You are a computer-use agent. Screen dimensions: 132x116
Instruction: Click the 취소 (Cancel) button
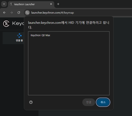[103, 102]
